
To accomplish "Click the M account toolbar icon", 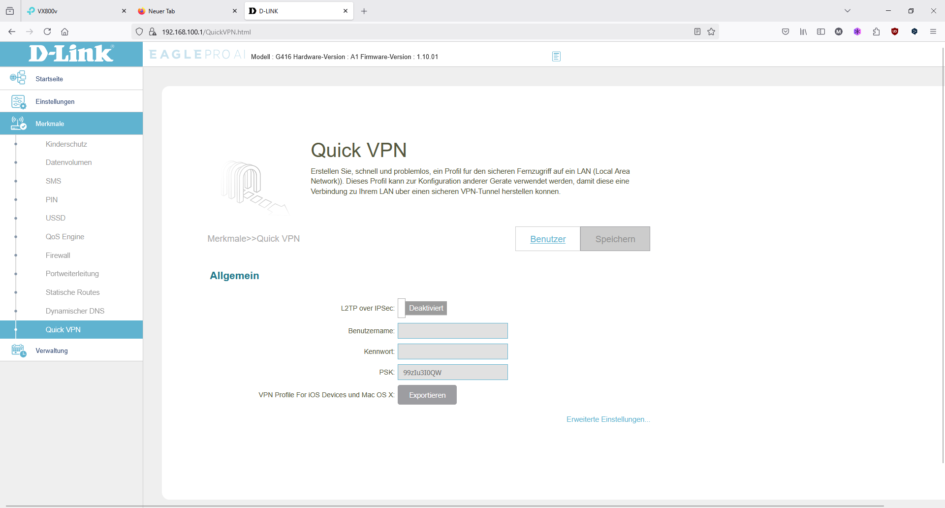I will coord(839,32).
